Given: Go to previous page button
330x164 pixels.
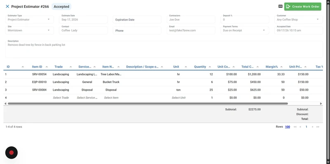Looking at the screenshot, I should coord(300,127).
